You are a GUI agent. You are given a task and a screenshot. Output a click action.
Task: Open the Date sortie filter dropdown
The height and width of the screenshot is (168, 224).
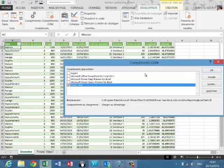point(87,44)
